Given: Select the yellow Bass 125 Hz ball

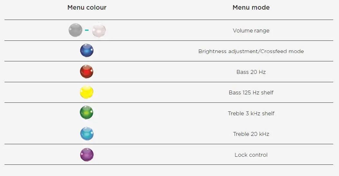Looking at the screenshot, I should (87, 92).
